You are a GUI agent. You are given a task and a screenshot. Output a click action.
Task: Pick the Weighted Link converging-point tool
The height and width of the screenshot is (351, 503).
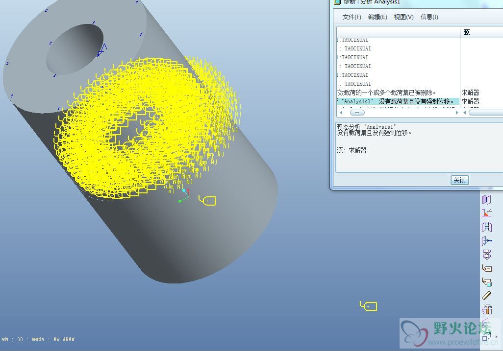pos(487,241)
